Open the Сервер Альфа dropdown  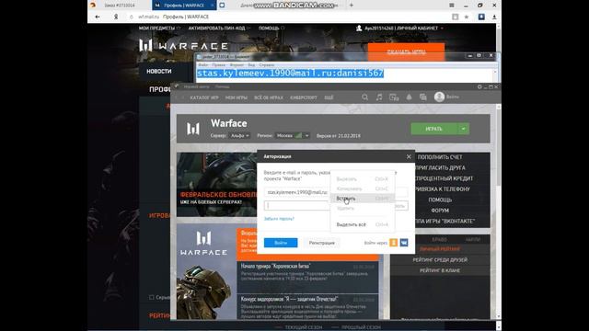(x=239, y=136)
